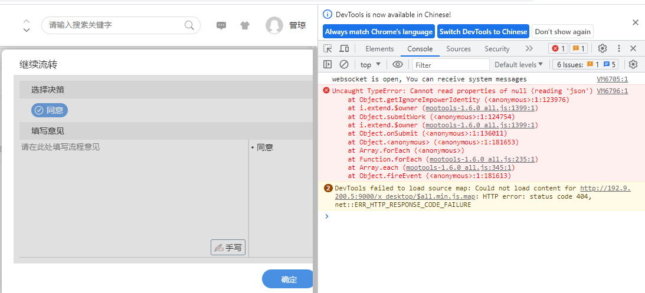Click the user avatar icon

(274, 25)
